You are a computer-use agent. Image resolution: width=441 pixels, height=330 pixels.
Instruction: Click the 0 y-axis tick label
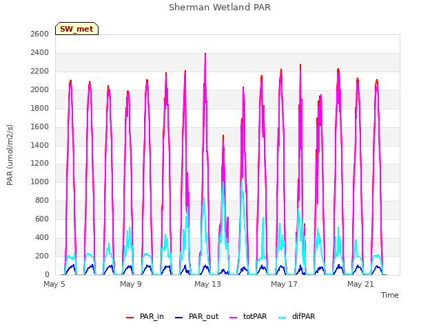coord(47,274)
